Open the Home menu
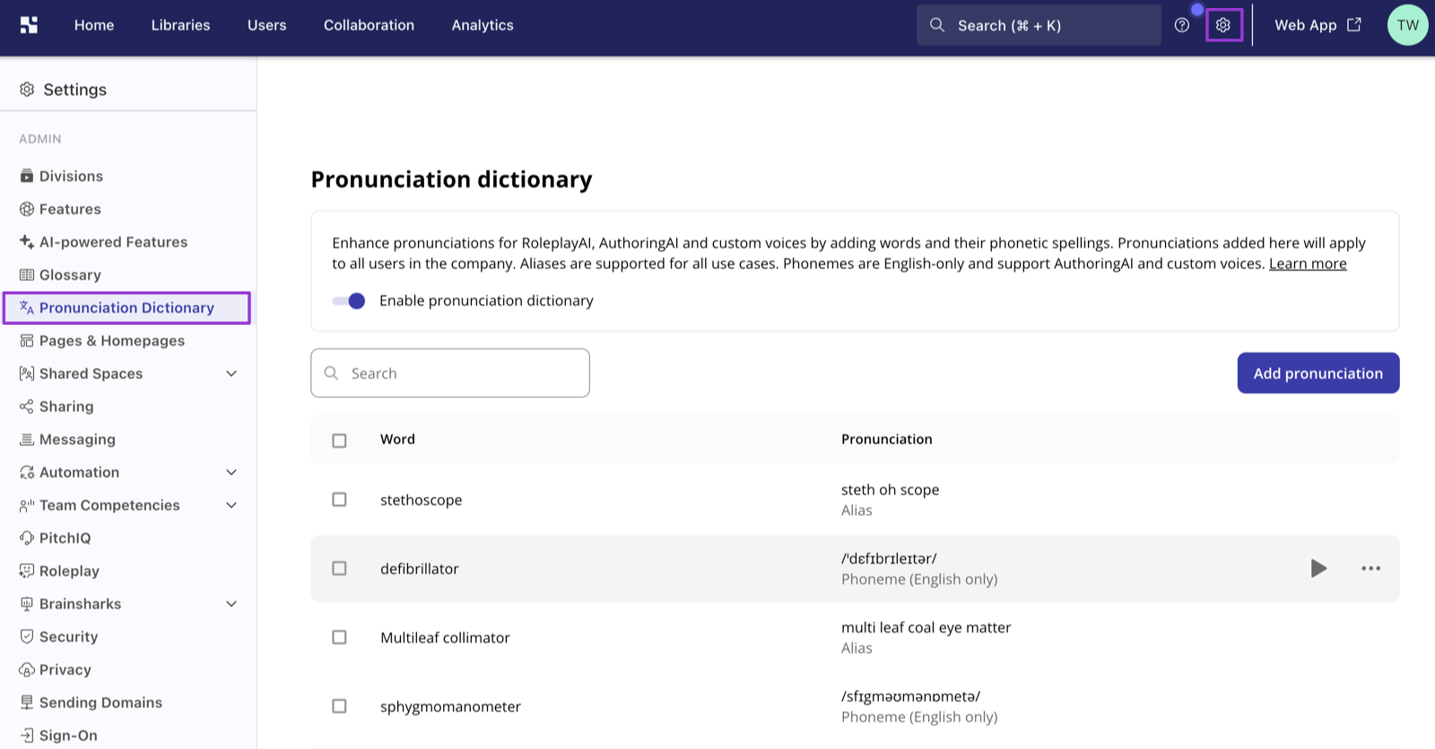1435x749 pixels. pyautogui.click(x=94, y=25)
